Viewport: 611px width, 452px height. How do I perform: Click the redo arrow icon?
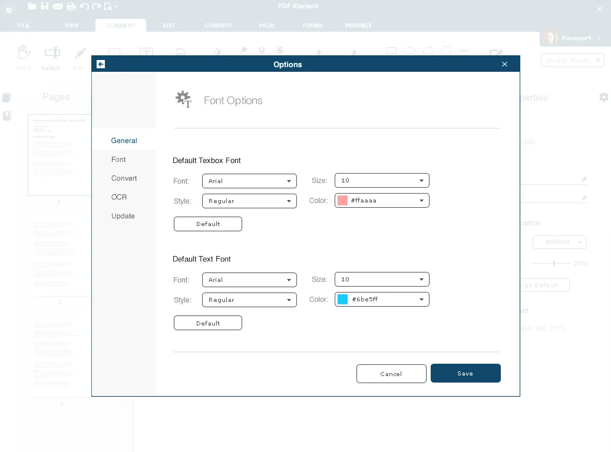pos(96,6)
